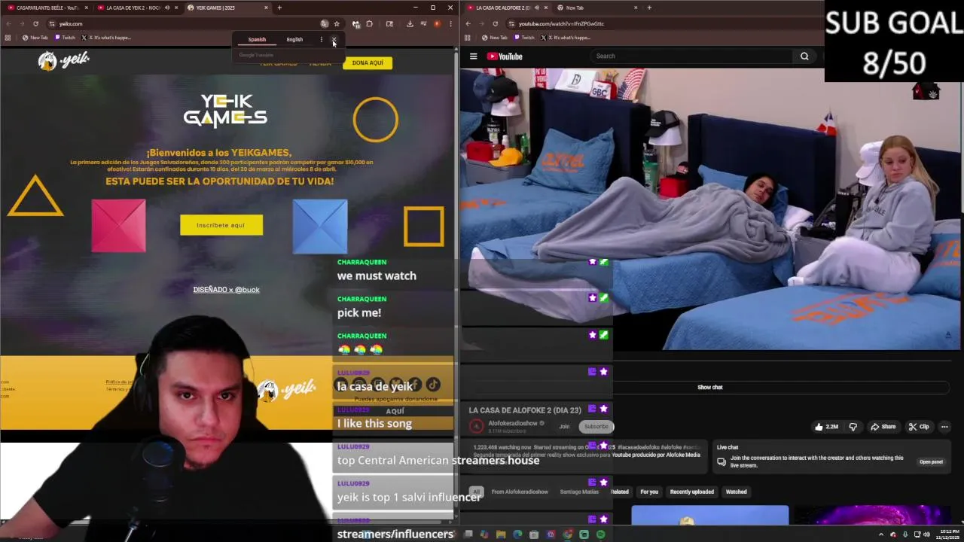Focus the YouTube Search field
The height and width of the screenshot is (542, 964).
tap(691, 56)
